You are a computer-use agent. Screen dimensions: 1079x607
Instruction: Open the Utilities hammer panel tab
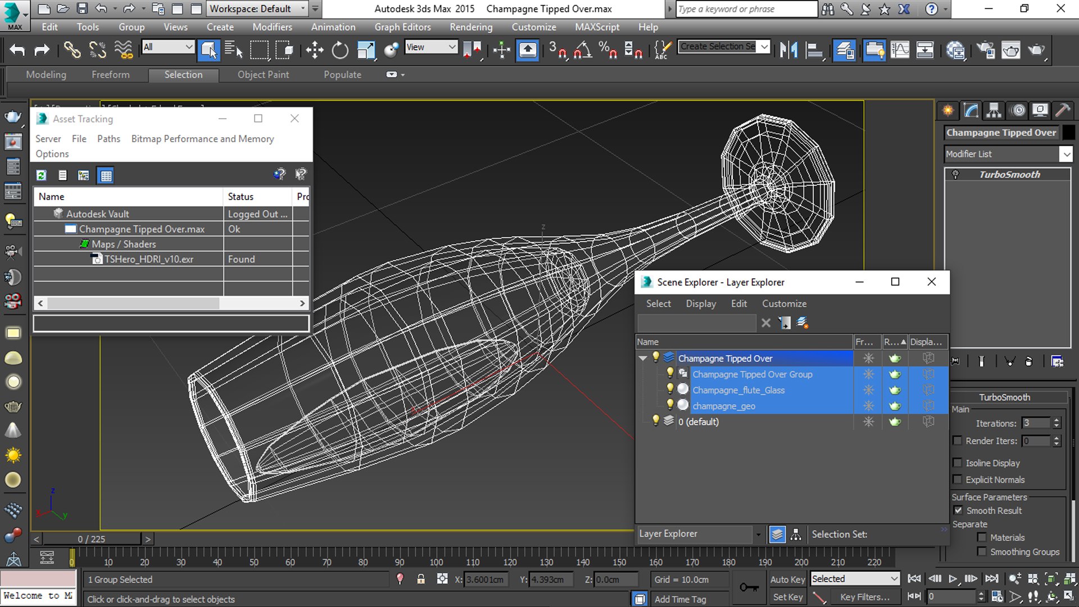click(x=1062, y=110)
